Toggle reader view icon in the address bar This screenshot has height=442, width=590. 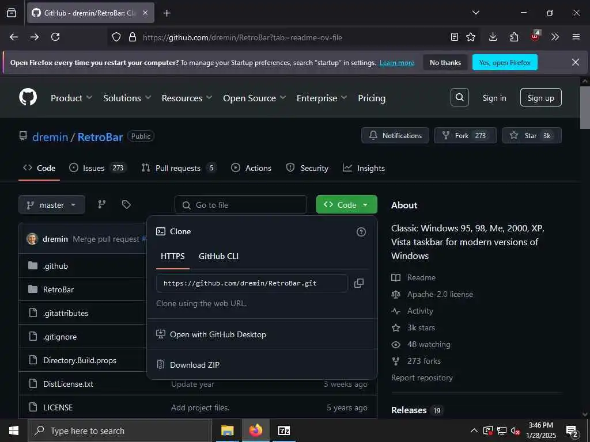[x=455, y=37]
